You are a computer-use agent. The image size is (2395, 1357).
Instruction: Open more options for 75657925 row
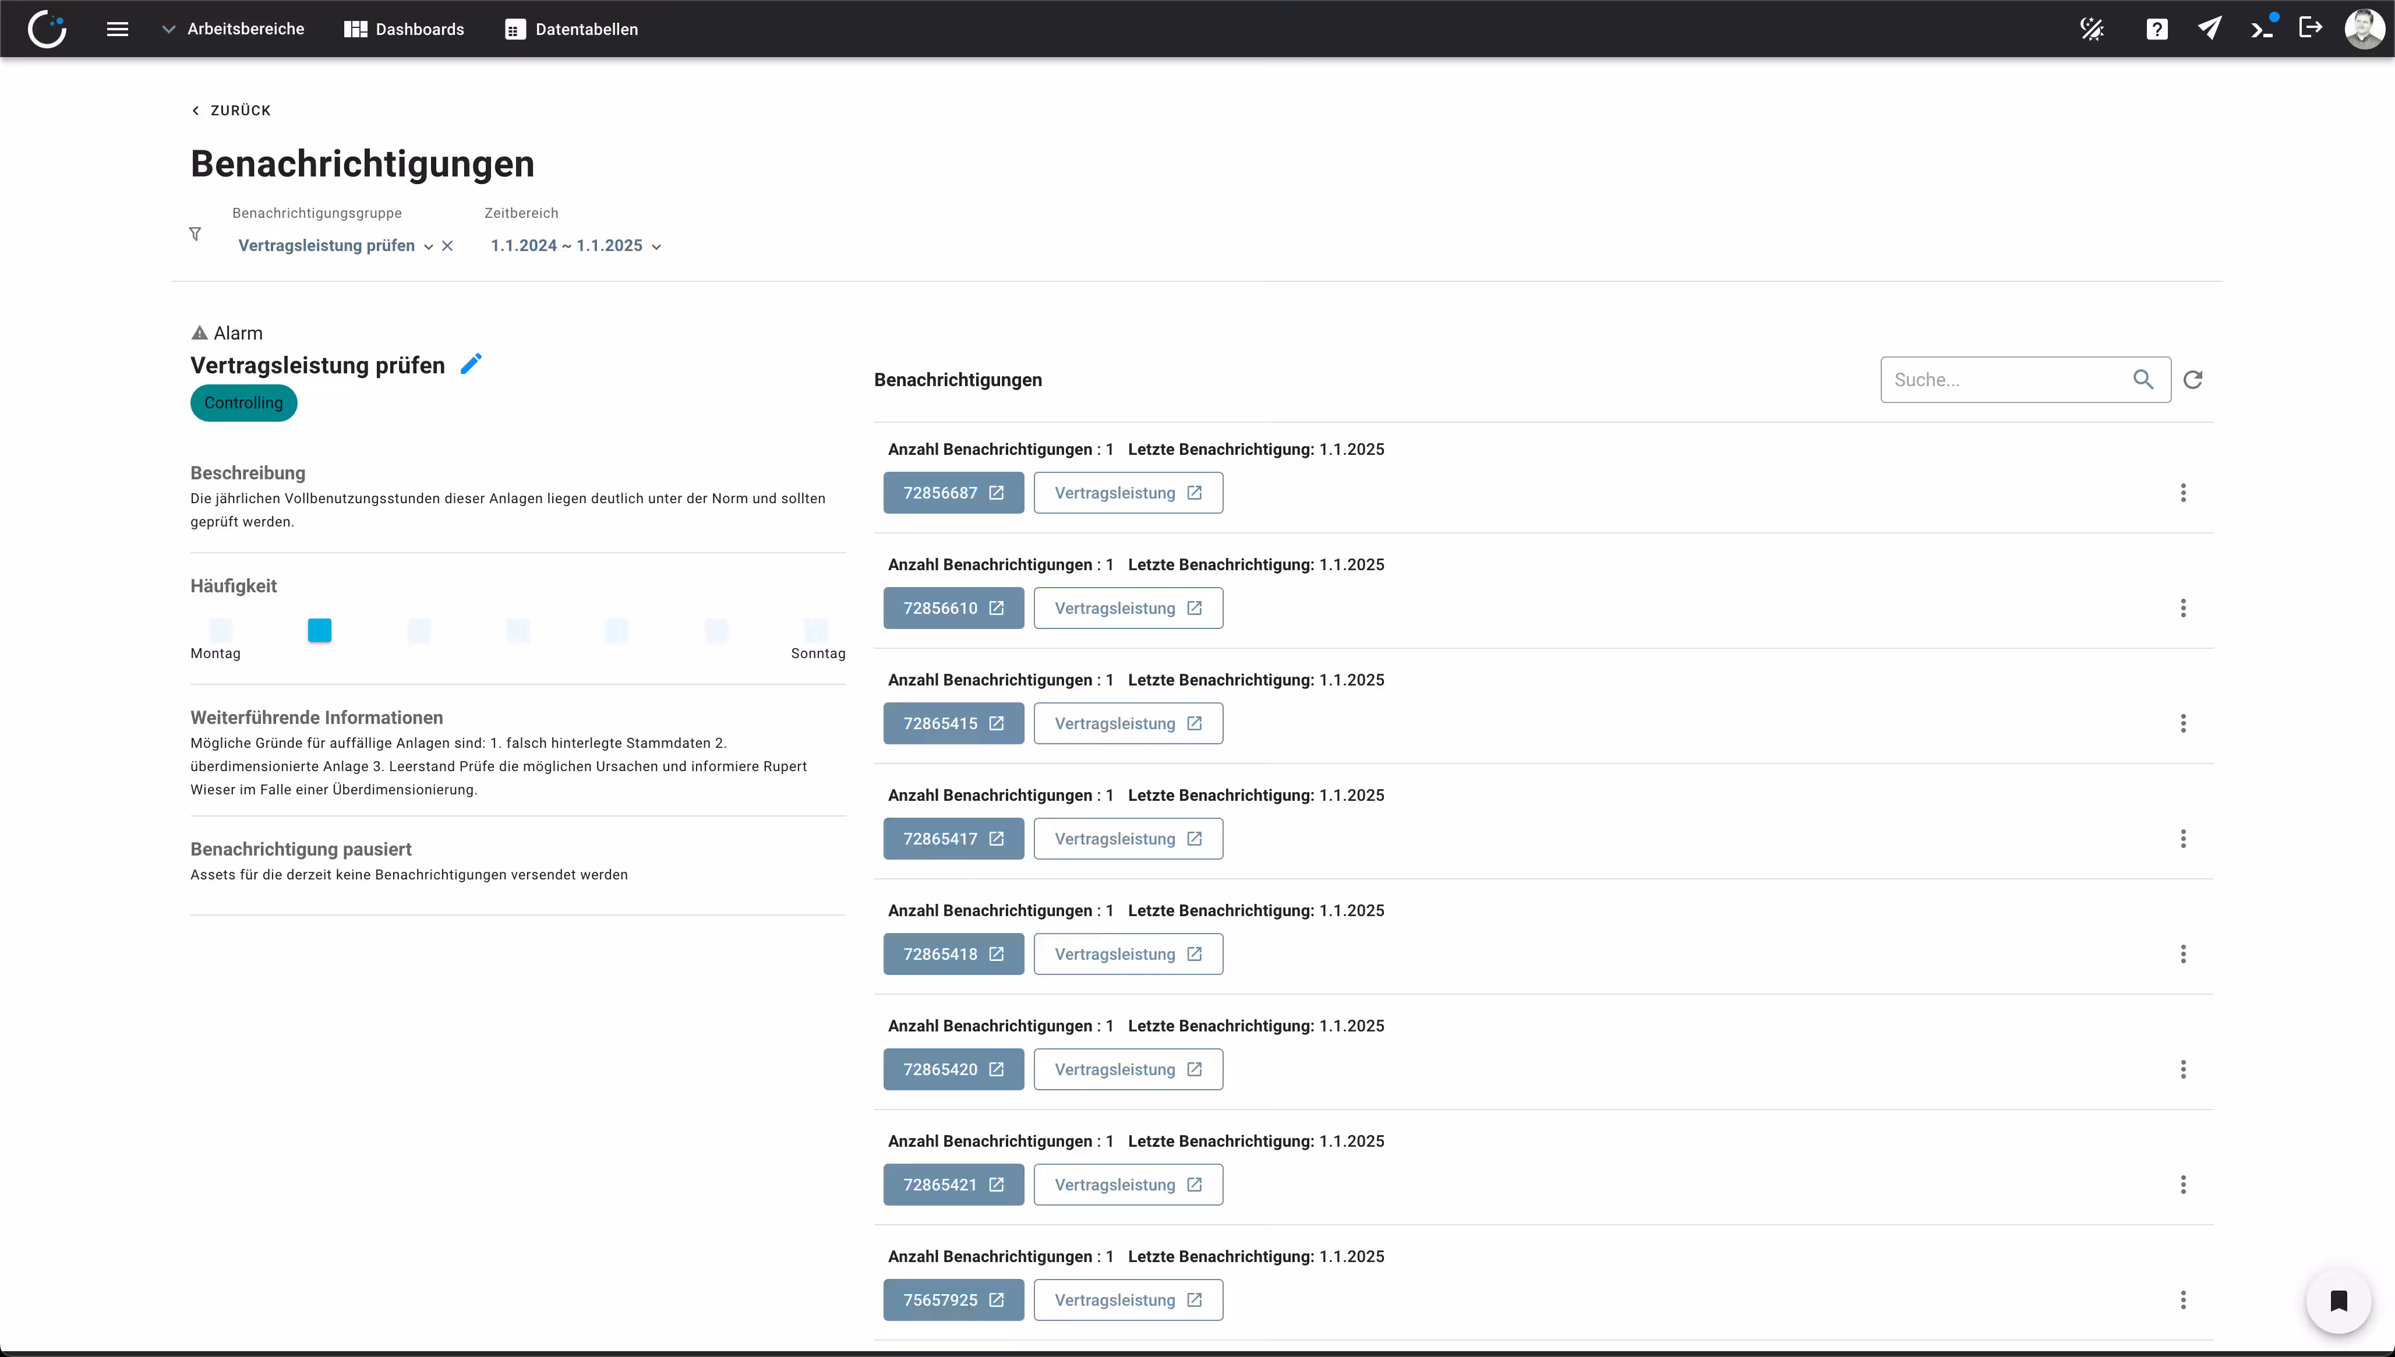[x=2182, y=1300]
